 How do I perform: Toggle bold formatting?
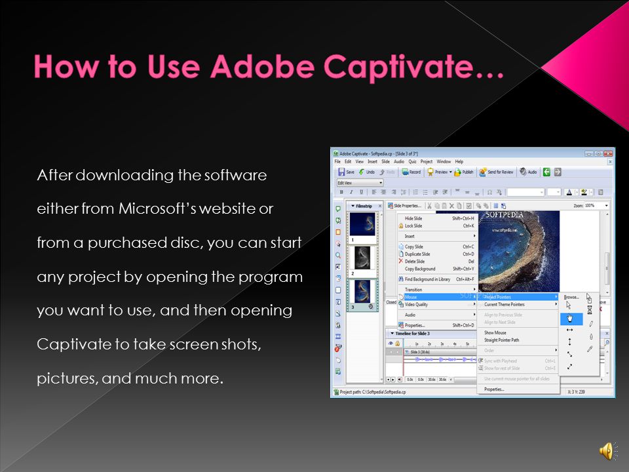coord(341,192)
